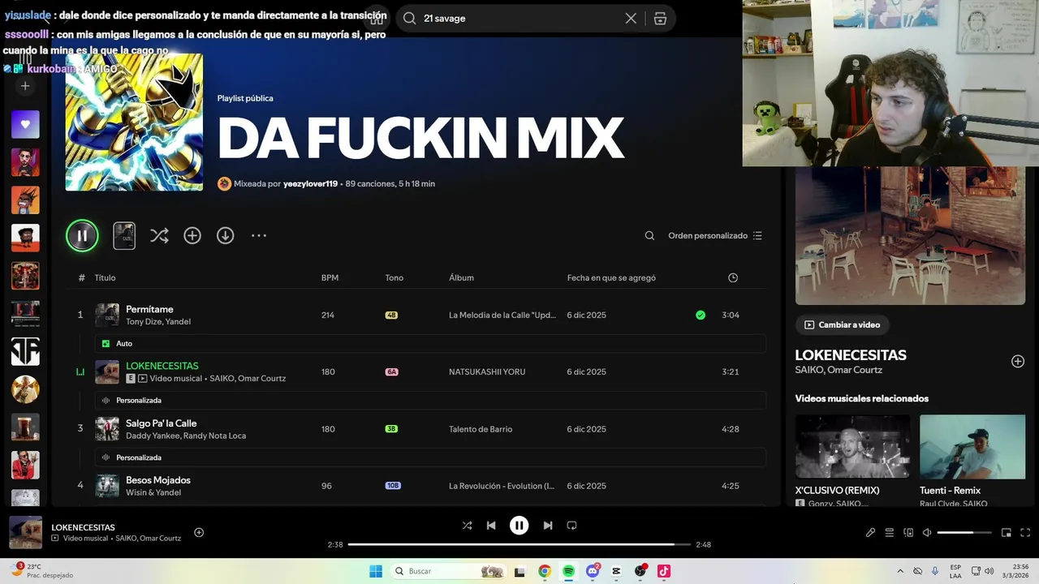Add the playlist to your library

coord(192,236)
